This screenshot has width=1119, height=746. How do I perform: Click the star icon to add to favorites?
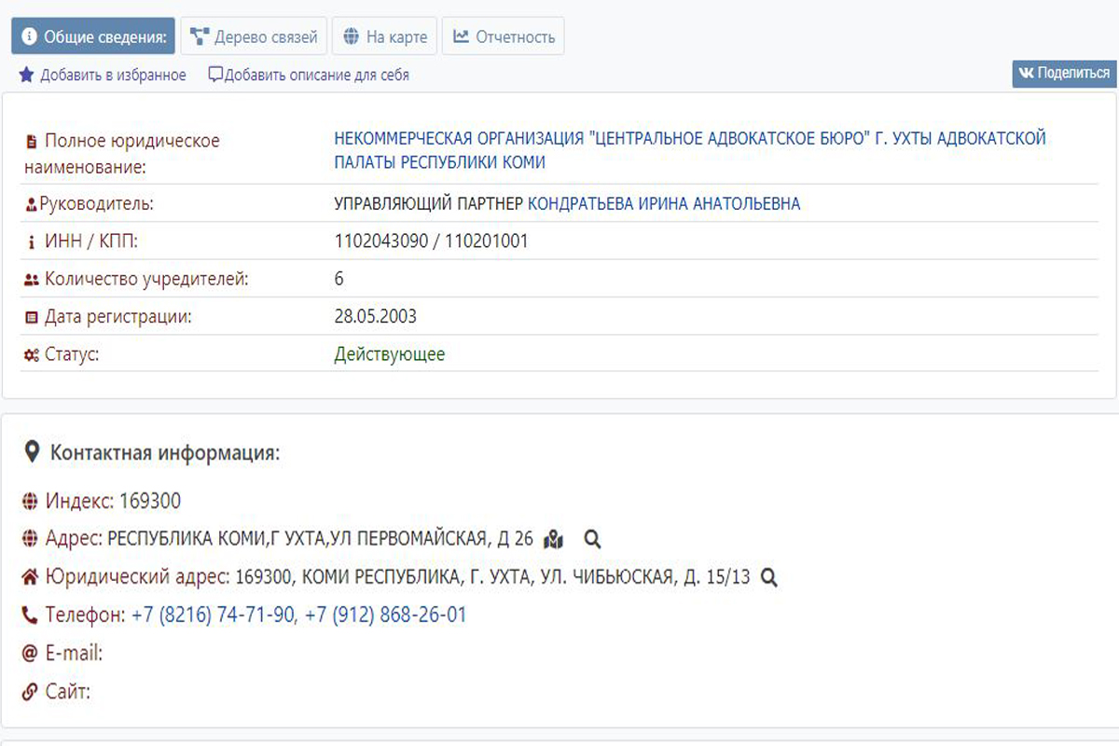tap(26, 75)
